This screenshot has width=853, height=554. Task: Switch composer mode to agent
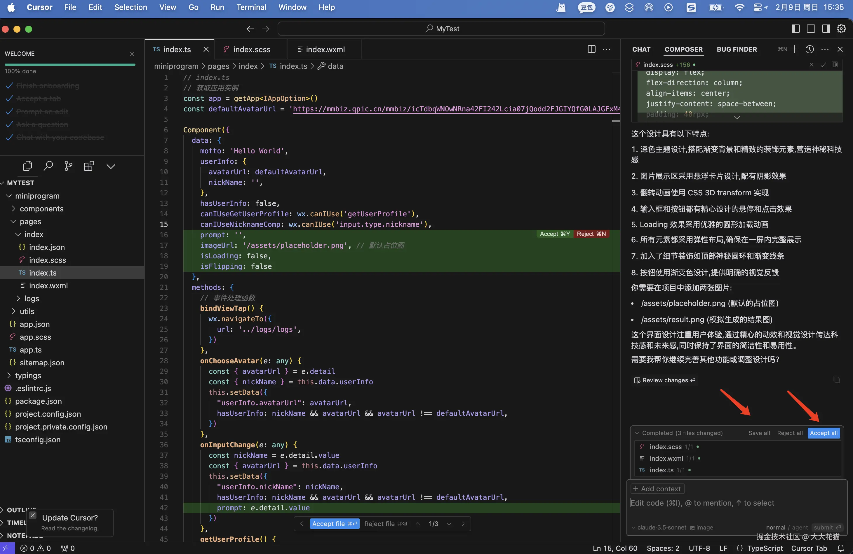[x=800, y=527]
